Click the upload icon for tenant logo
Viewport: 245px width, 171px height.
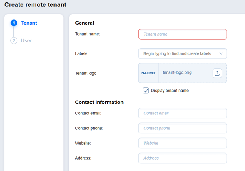(217, 73)
